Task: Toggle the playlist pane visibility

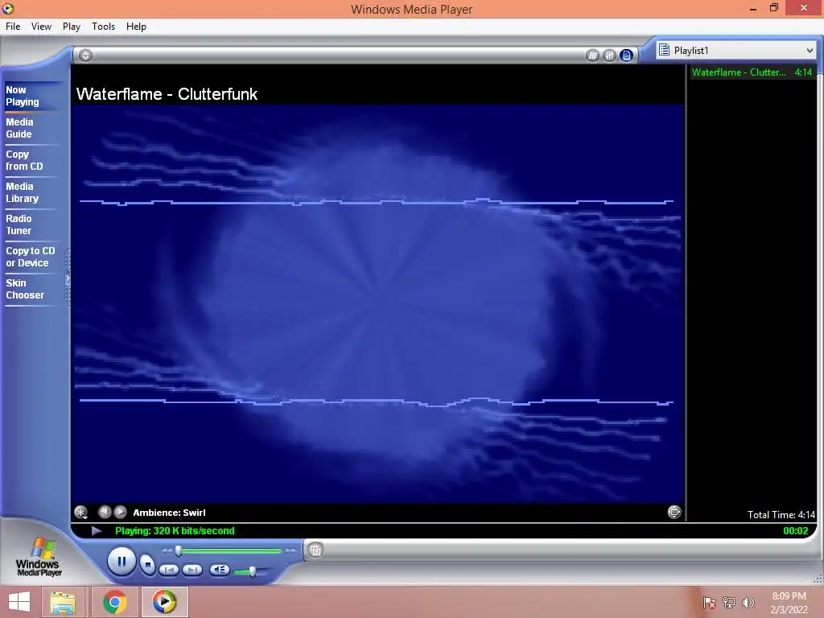Action: tap(626, 56)
